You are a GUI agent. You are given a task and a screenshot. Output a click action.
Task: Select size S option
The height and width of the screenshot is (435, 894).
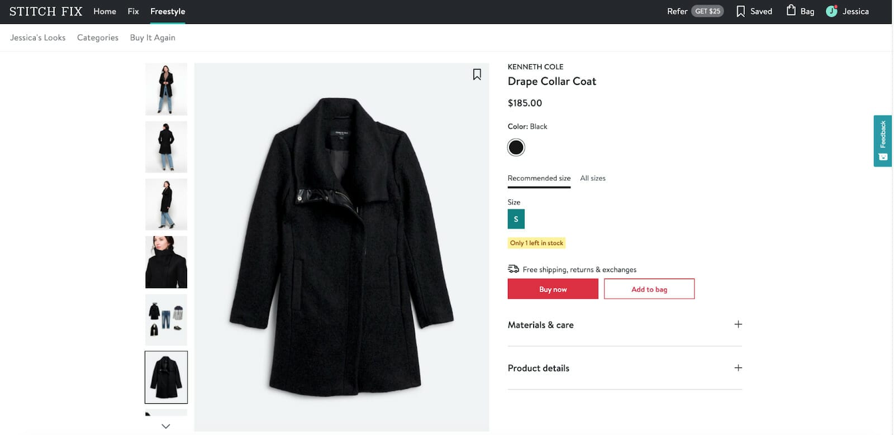click(516, 219)
